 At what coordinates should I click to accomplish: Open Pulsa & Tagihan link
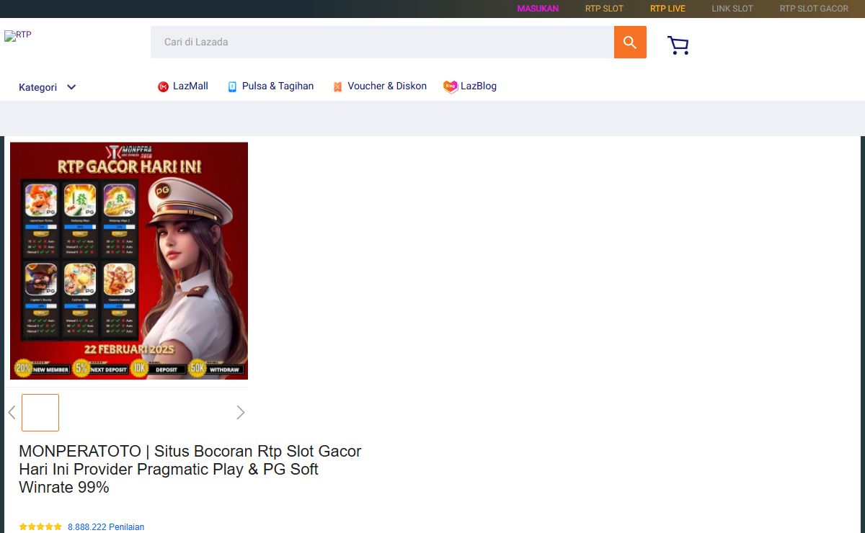[278, 86]
